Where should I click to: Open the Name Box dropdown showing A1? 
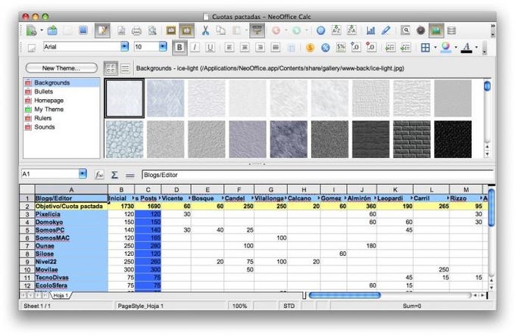coord(83,173)
